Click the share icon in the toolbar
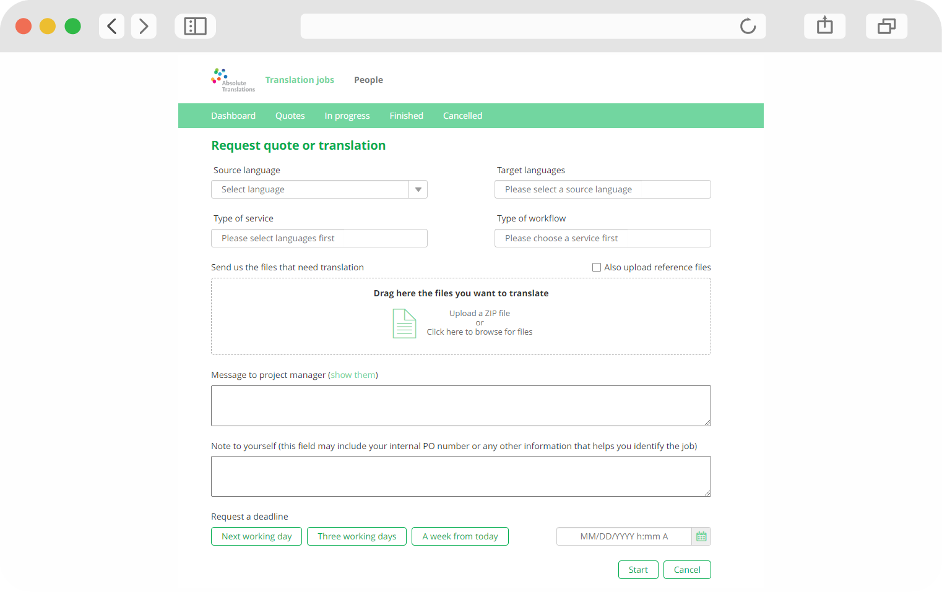Screen dimensions: 942x592 [824, 26]
